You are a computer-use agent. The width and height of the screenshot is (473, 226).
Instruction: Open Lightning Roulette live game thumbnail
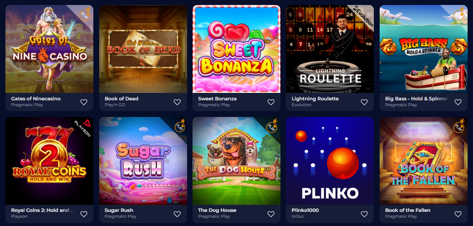(x=330, y=49)
